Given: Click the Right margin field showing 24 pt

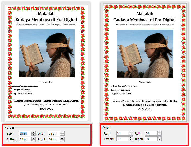Looking at the screenshot, I should (54, 139).
